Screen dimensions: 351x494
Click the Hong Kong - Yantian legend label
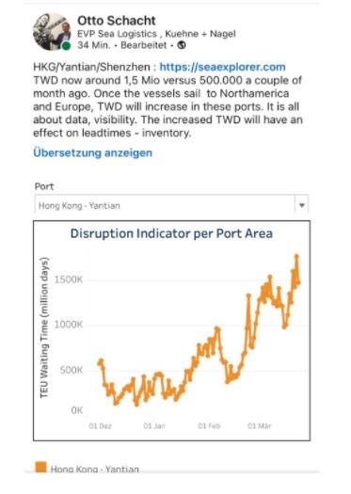click(95, 470)
